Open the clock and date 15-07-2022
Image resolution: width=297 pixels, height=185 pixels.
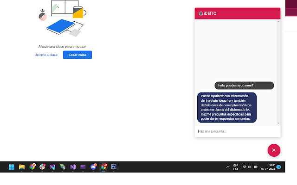click(x=268, y=167)
